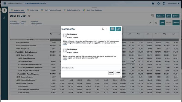Click the form search magnifier icon
Viewport: 182px width, 102px height.
[152, 16]
